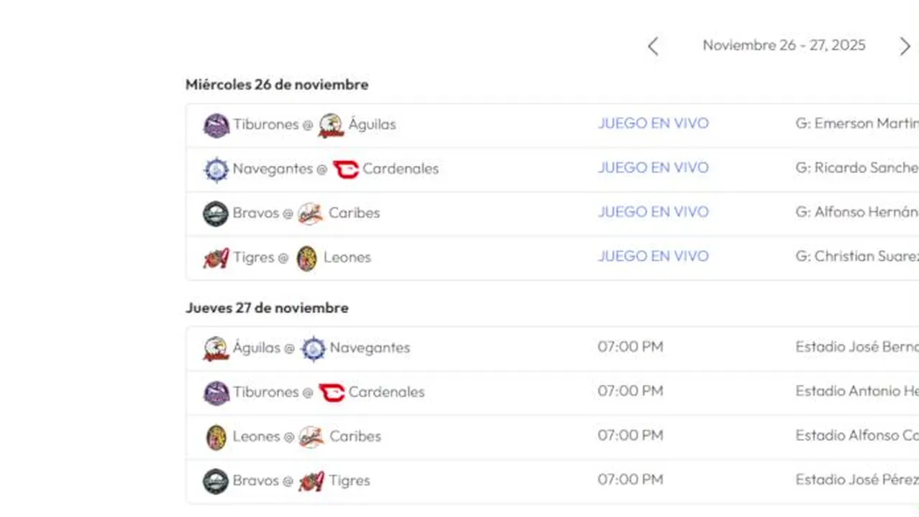919x517 pixels.
Task: Click Leones logo in Tigres @ Leones row
Action: pyautogui.click(x=307, y=258)
